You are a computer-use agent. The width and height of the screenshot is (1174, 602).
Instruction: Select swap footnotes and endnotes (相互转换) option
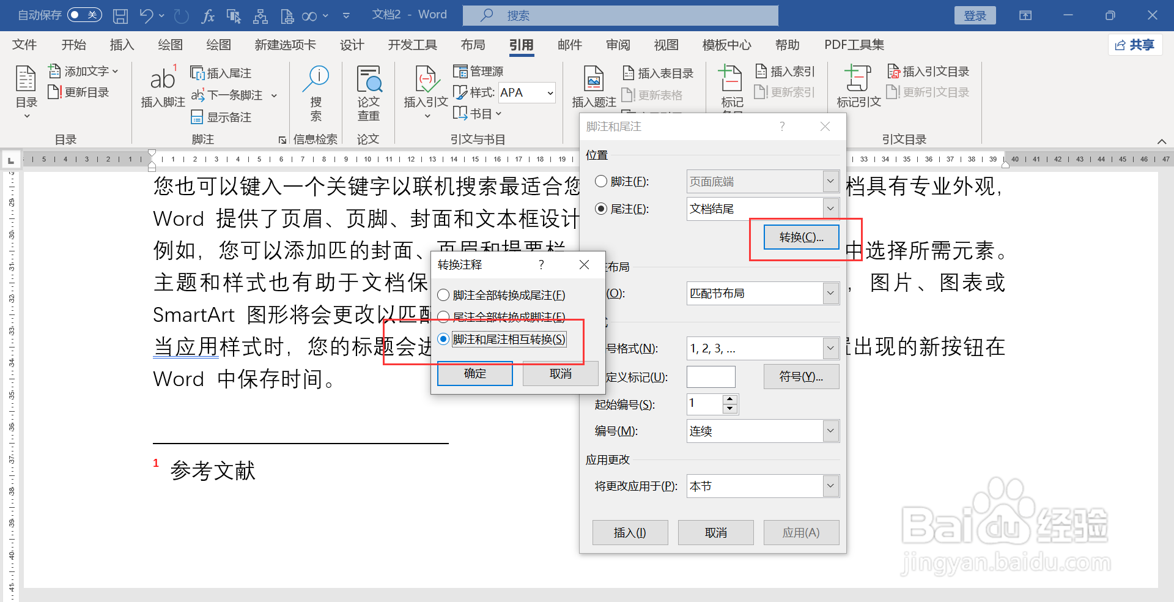pyautogui.click(x=444, y=339)
